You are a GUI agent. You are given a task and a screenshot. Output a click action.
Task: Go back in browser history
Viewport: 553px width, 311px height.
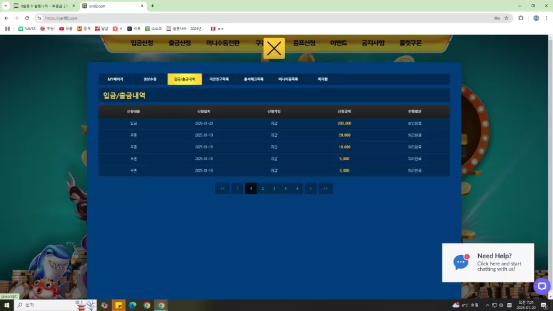[7, 18]
